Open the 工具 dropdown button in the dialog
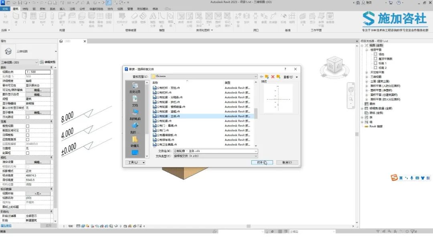433x243 pixels. click(135, 162)
